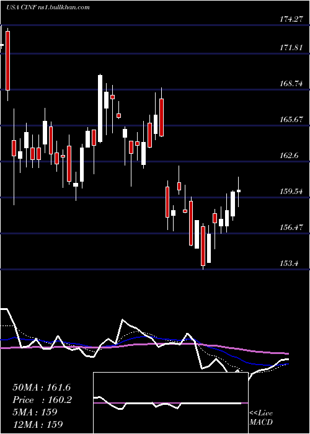Image resolution: width=310 pixels, height=434 pixels.
Task: Click the 162.6 price level label
Action: [289, 156]
